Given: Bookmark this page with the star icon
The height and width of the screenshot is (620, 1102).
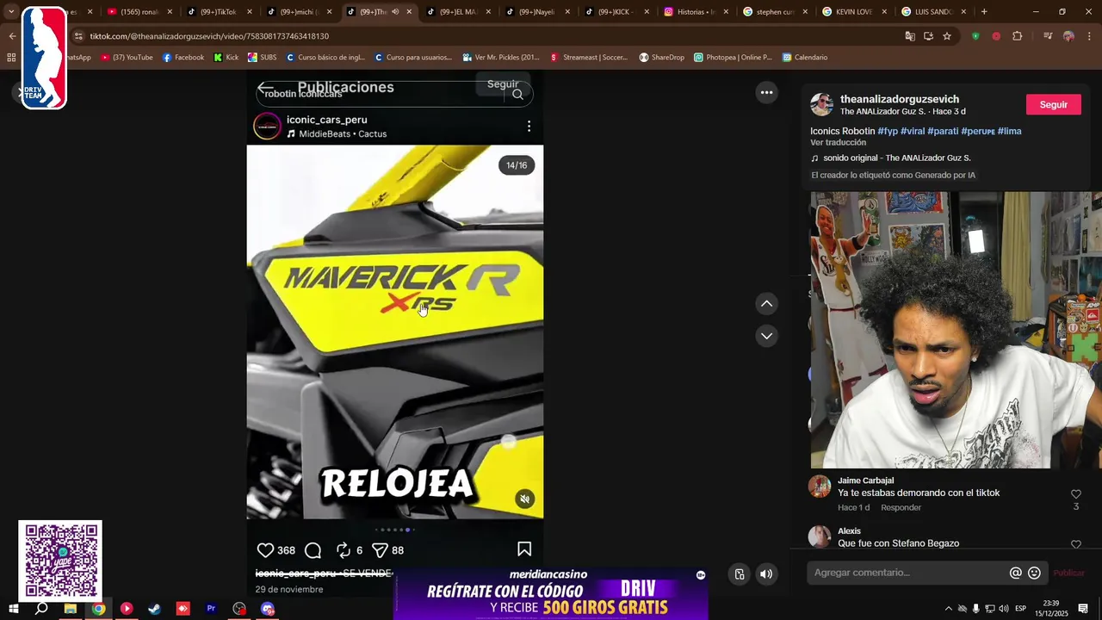Looking at the screenshot, I should click(x=947, y=36).
